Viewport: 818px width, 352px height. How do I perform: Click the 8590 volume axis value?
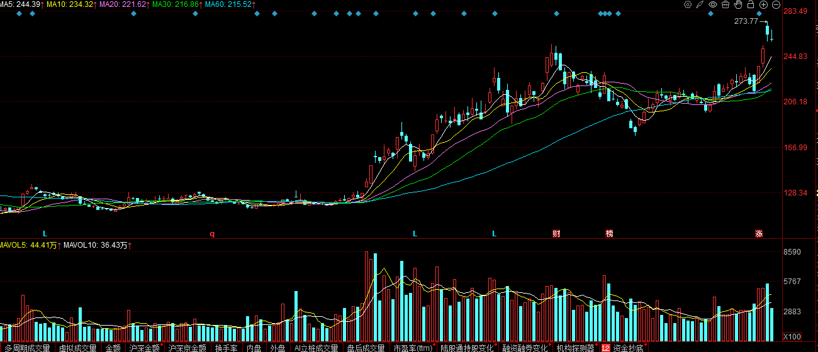(x=792, y=252)
